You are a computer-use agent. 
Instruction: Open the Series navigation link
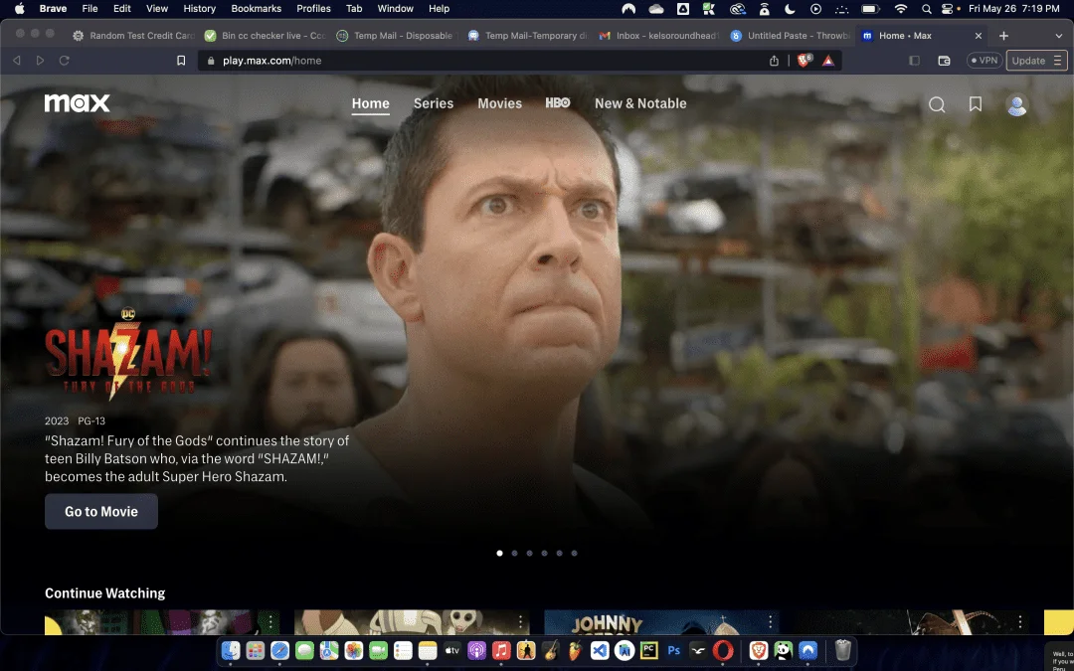(434, 103)
